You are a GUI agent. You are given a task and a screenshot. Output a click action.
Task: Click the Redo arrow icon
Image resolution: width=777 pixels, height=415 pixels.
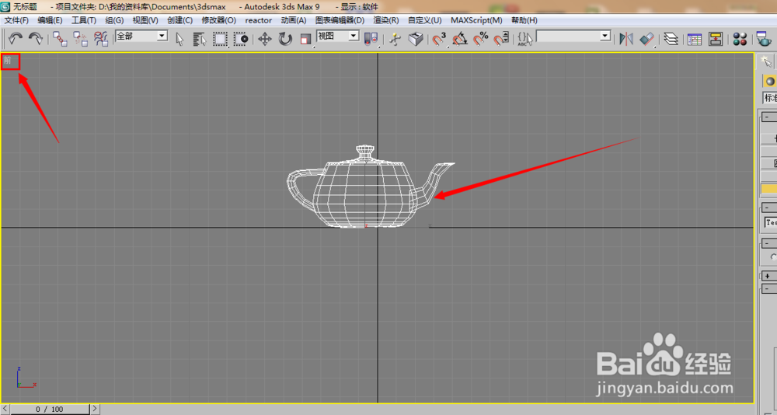pyautogui.click(x=35, y=39)
